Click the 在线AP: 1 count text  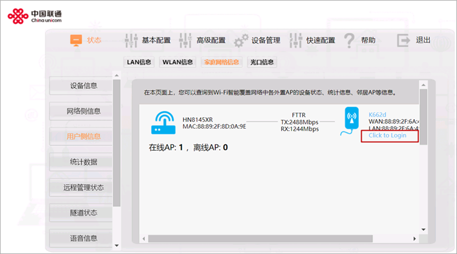coord(166,148)
